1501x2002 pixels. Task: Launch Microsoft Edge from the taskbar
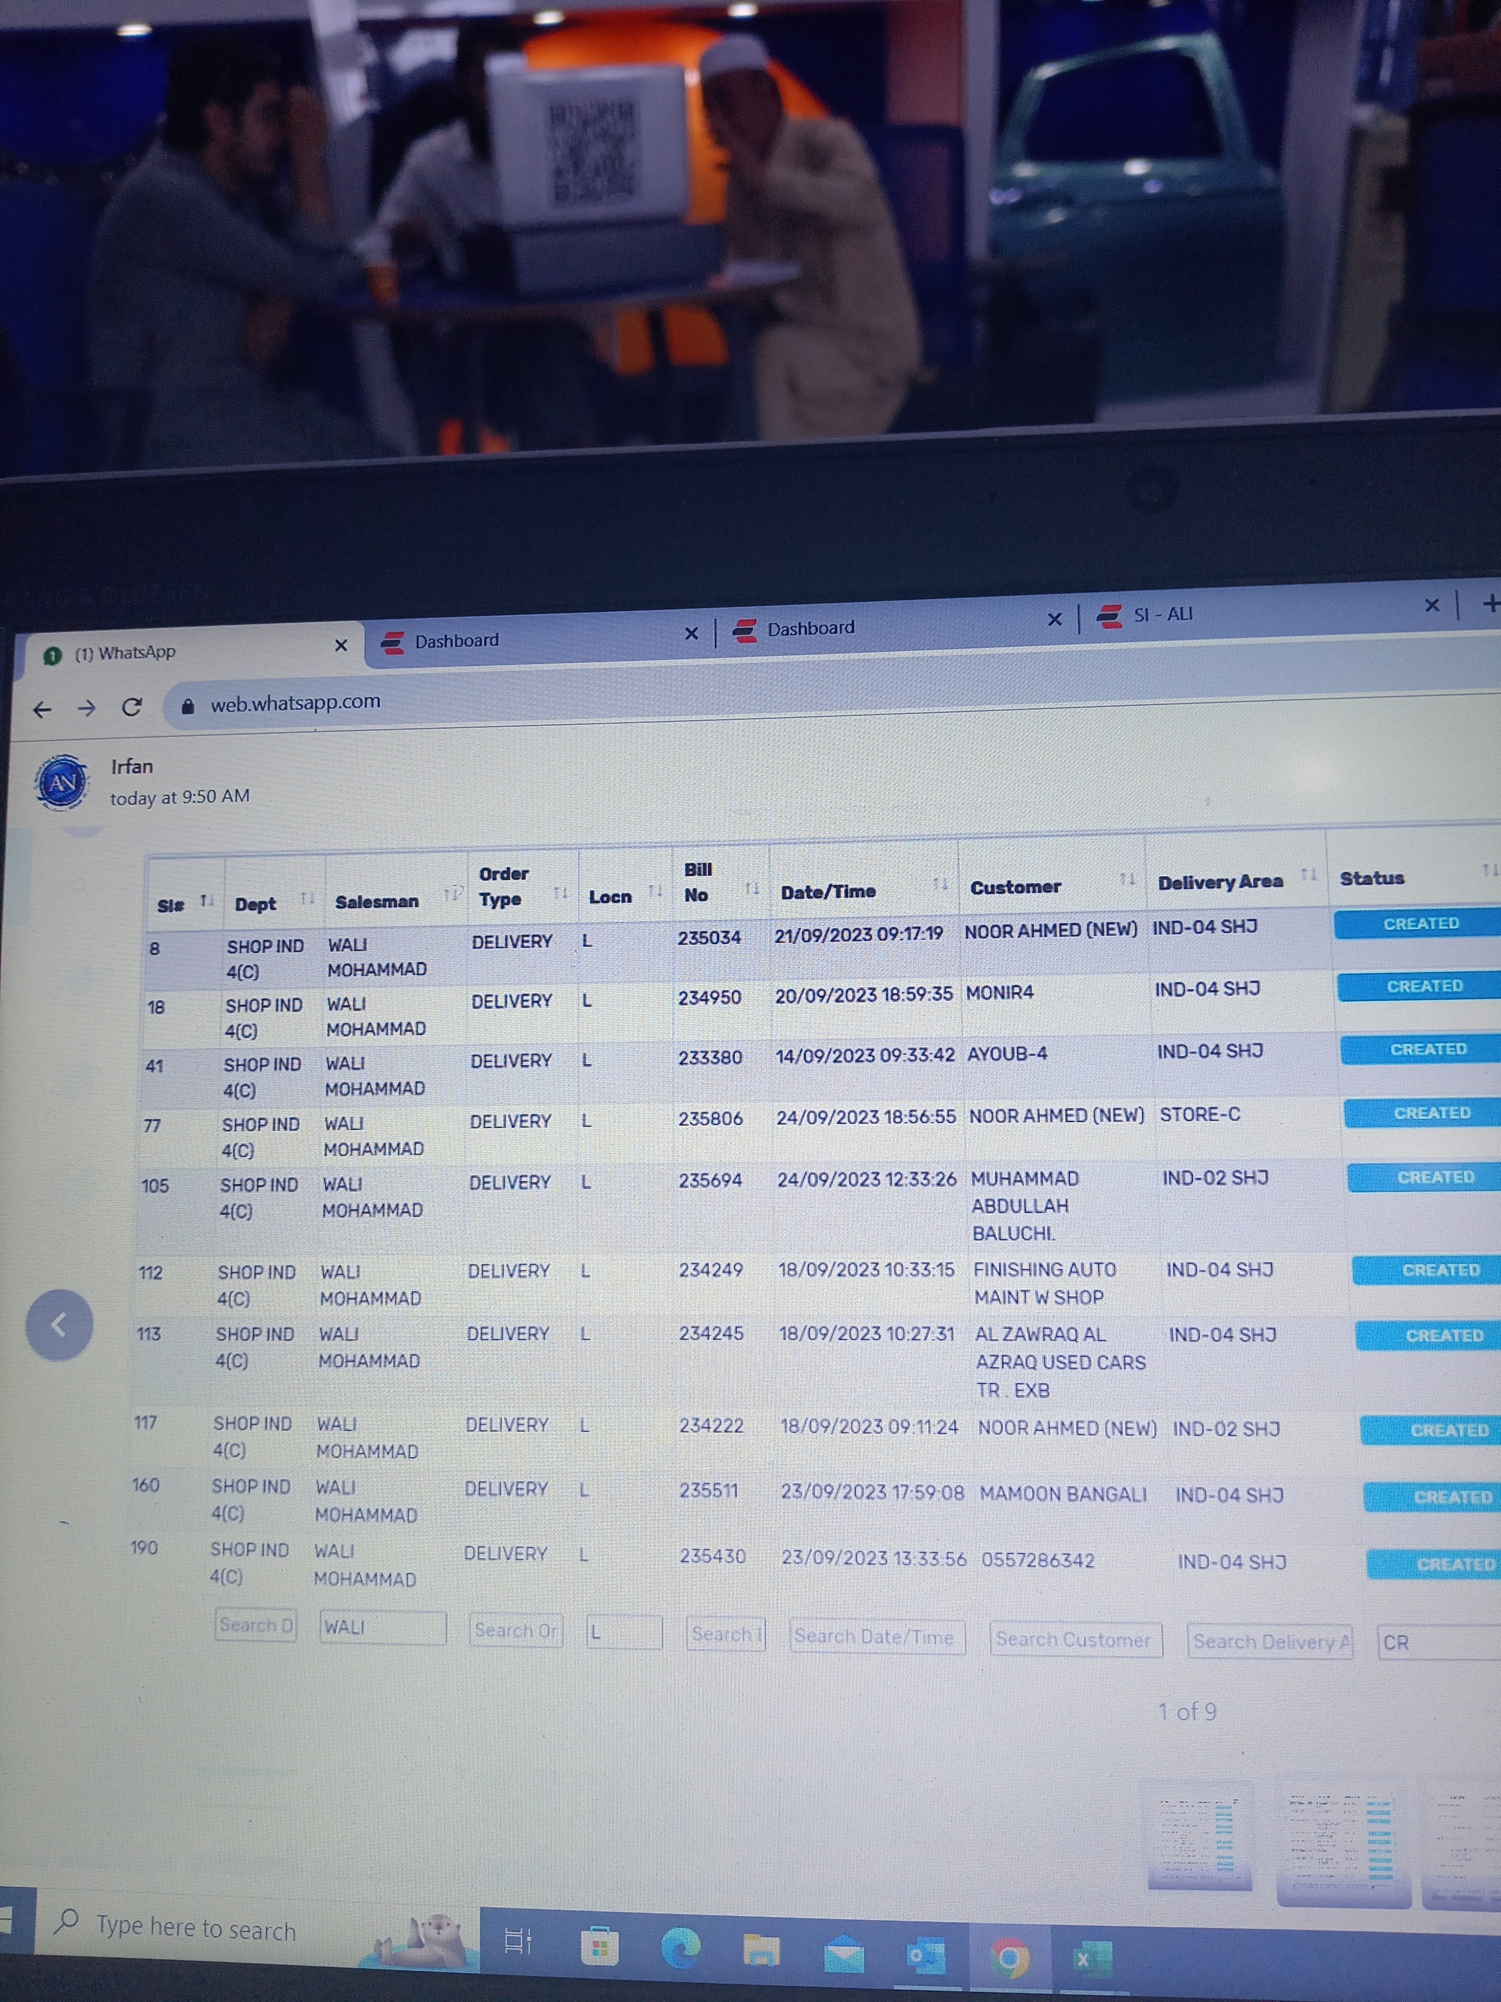pos(680,1949)
